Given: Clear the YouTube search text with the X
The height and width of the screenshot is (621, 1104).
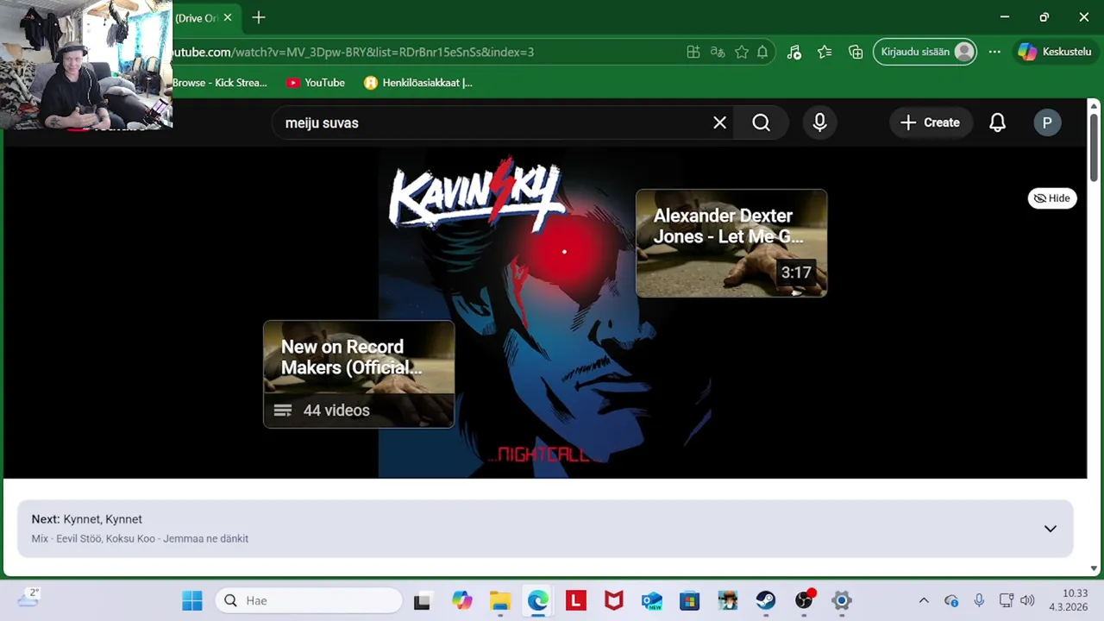Looking at the screenshot, I should [x=719, y=122].
